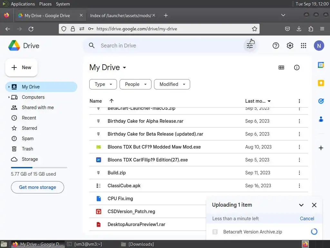Click Get more storage button
This screenshot has height=248, width=330.
tap(37, 187)
